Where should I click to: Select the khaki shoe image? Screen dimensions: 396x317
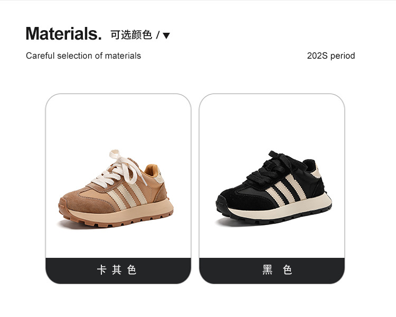tap(116, 189)
